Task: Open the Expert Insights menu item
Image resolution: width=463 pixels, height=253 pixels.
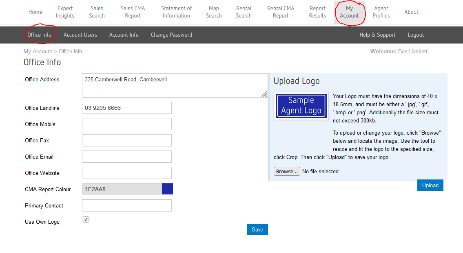Action: [65, 12]
